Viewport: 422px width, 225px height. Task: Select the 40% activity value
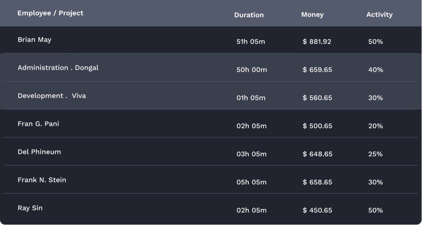pyautogui.click(x=375, y=70)
